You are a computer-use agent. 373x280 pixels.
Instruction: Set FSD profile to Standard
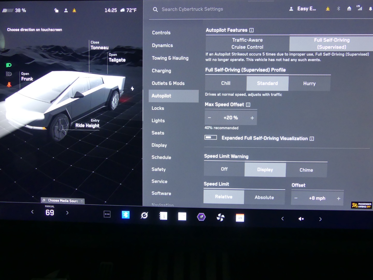pyautogui.click(x=267, y=83)
